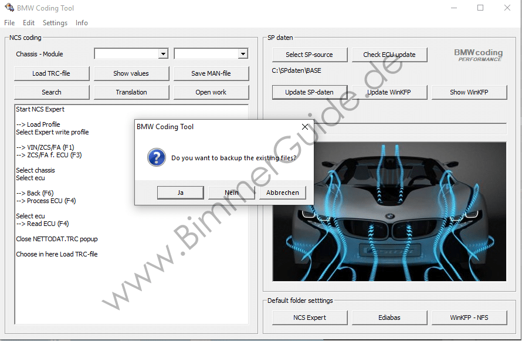This screenshot has height=341, width=522.
Task: Click the BMW coding Performance logo
Action: click(478, 55)
